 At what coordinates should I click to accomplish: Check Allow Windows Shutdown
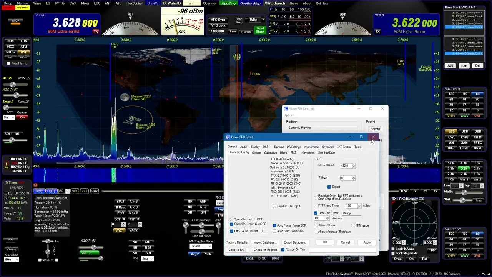tap(316, 232)
